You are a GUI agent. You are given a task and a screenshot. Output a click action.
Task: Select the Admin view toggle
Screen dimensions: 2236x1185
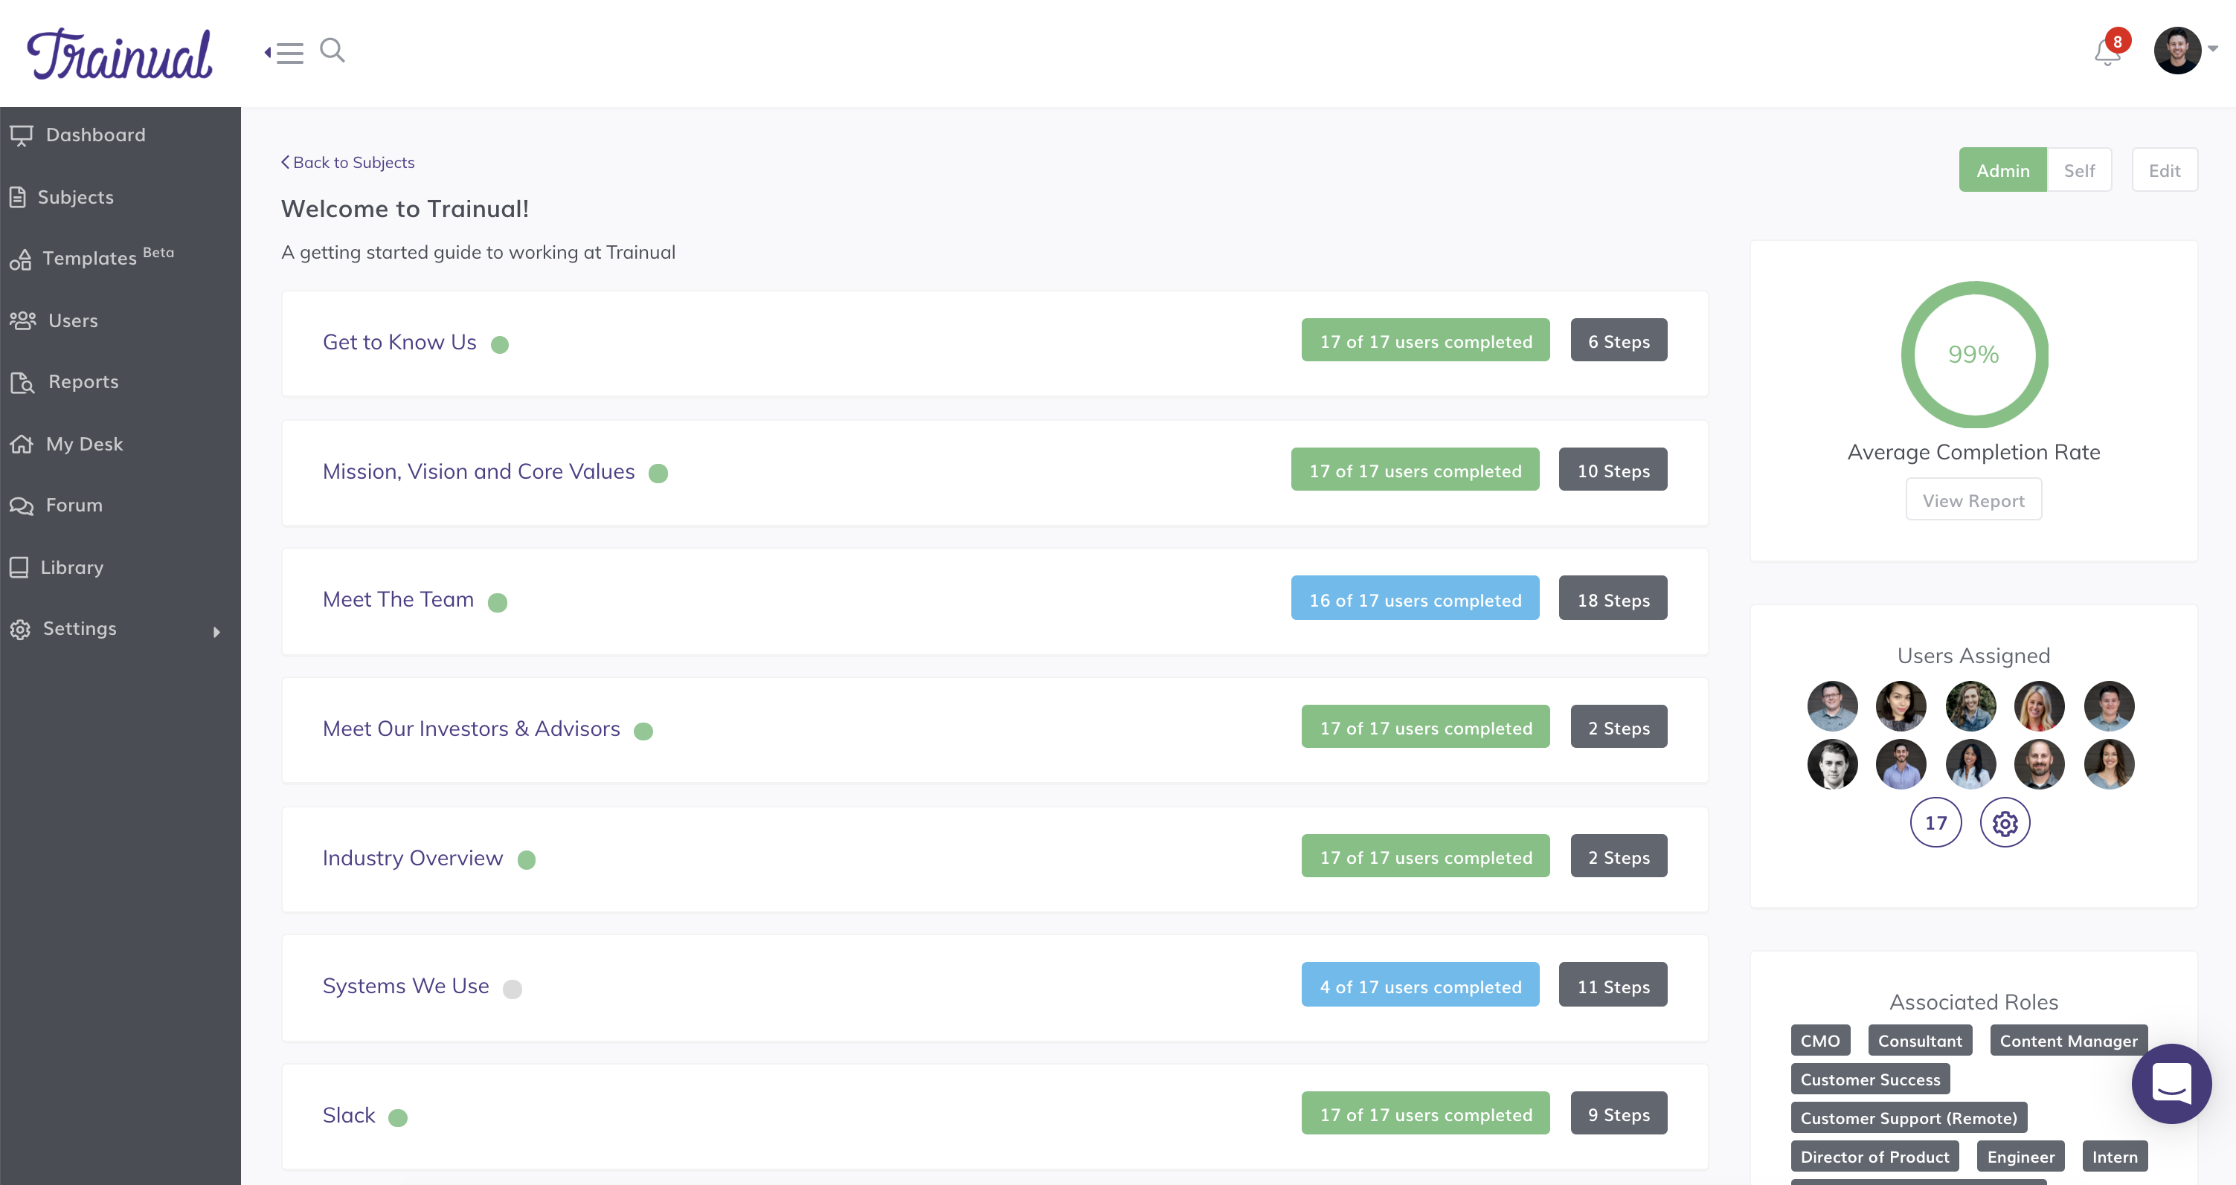click(2002, 170)
